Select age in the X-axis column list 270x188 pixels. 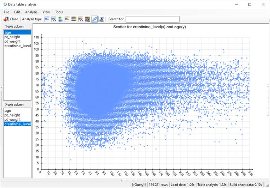tap(8, 111)
